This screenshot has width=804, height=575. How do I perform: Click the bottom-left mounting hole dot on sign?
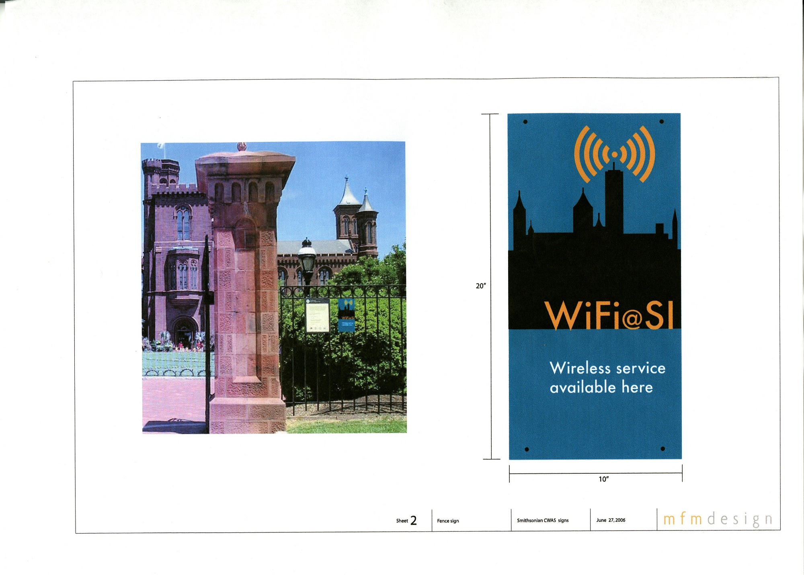pyautogui.click(x=527, y=449)
